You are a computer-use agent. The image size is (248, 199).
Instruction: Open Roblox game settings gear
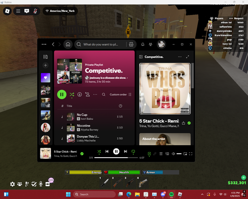point(12,184)
